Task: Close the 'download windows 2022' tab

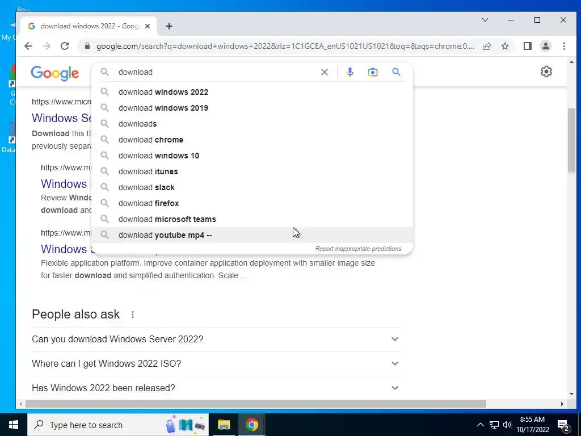Action: (x=148, y=26)
